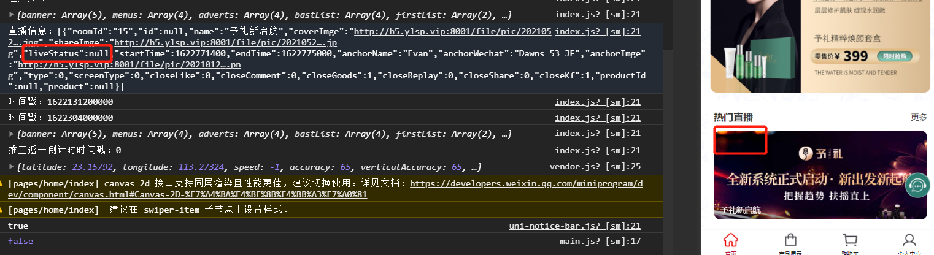Open index.js link beside 时间戳：1622131200000

tap(597, 102)
